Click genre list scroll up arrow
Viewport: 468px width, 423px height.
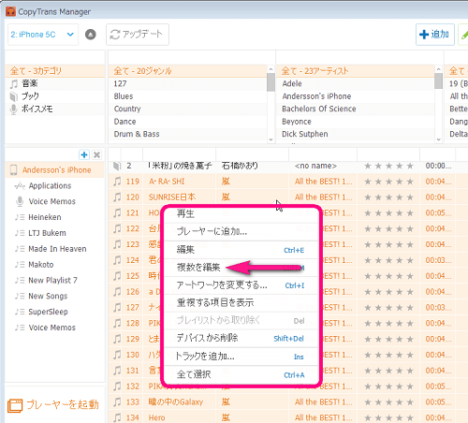(x=271, y=69)
